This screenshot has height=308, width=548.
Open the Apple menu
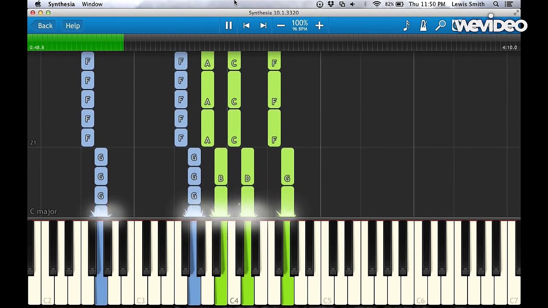38,4
